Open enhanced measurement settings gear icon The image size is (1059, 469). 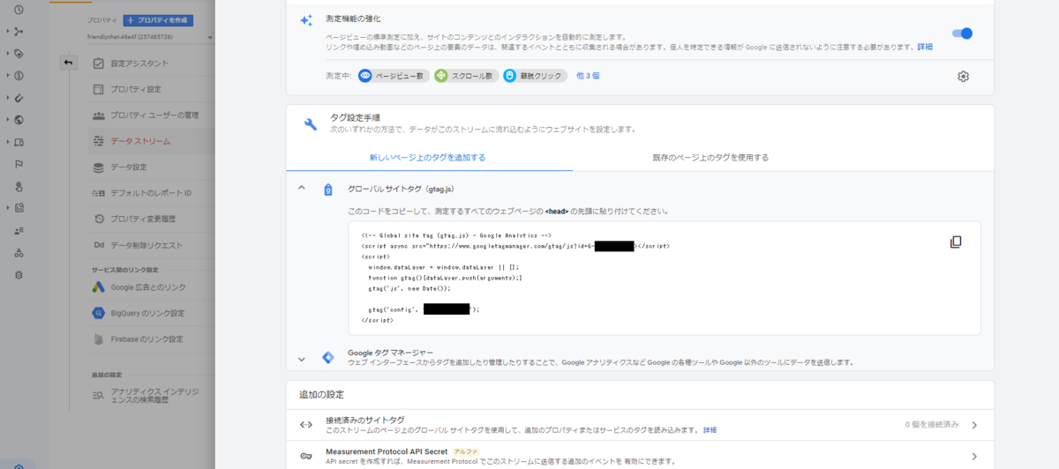(963, 77)
